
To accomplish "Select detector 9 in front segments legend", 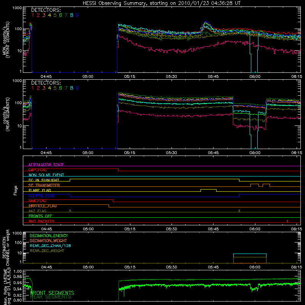I will click(77, 15).
